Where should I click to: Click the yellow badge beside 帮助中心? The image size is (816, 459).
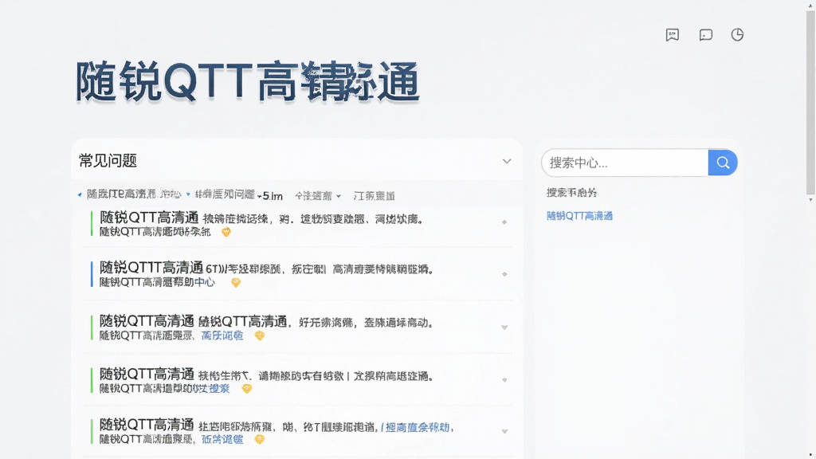(x=236, y=283)
